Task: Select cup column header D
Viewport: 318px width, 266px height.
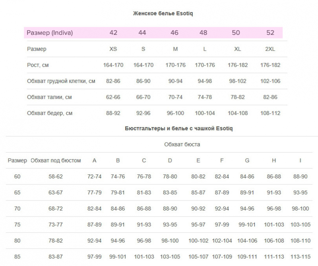Action: [170, 161]
